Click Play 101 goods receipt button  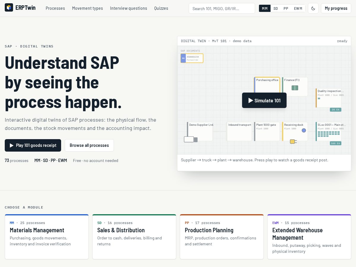33,145
